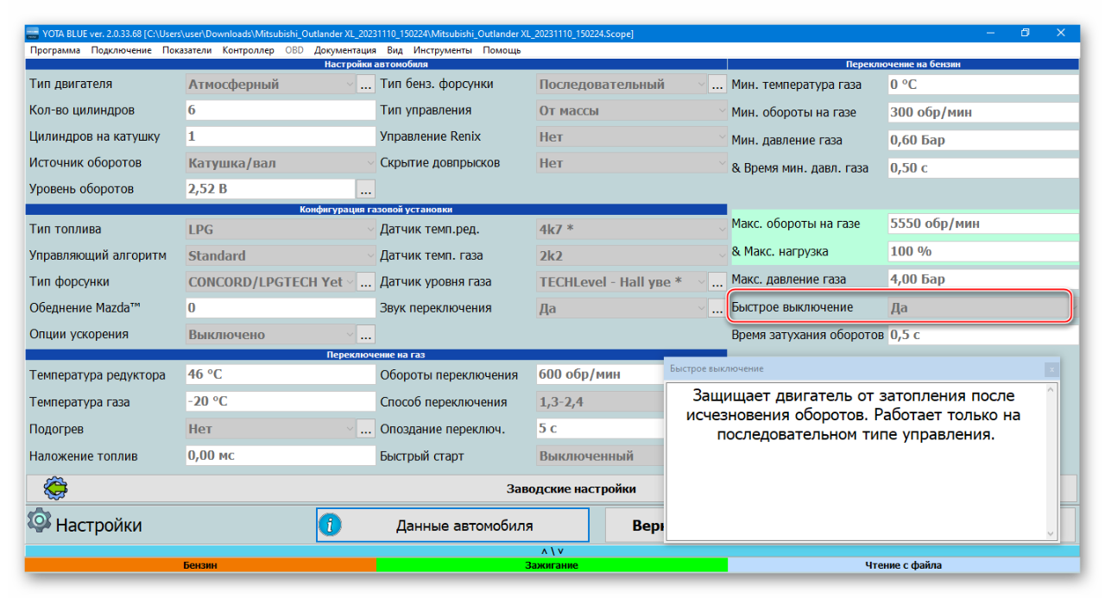Open the ellipsis button next to Тип двигателя
Image resolution: width=1105 pixels, height=598 pixels.
[x=365, y=85]
